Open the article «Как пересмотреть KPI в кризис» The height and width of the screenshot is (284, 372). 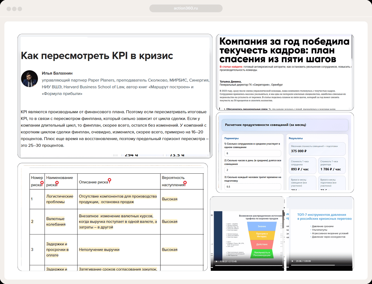[97, 56]
